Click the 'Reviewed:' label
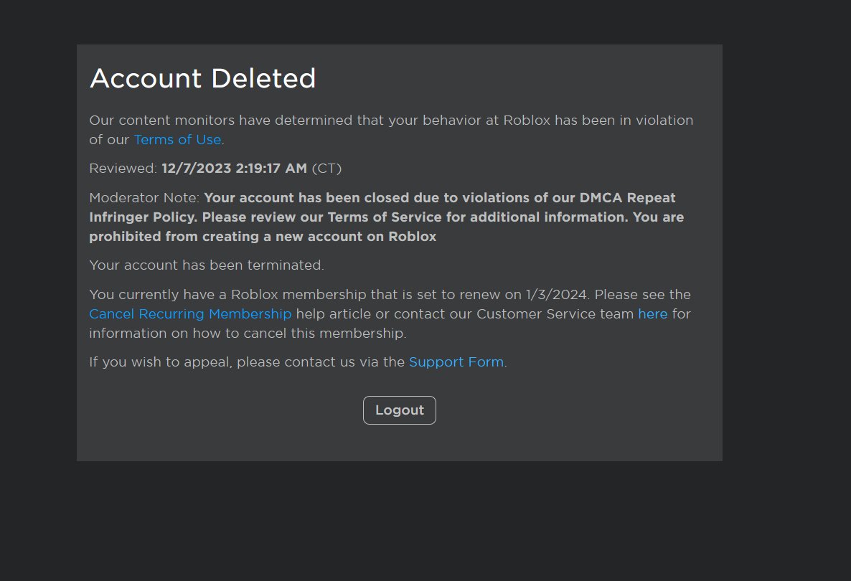Screen dimensions: 851x581 [x=123, y=168]
